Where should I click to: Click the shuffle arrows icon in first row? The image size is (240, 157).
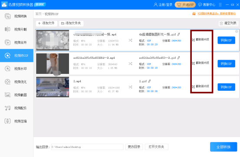[x=130, y=40]
